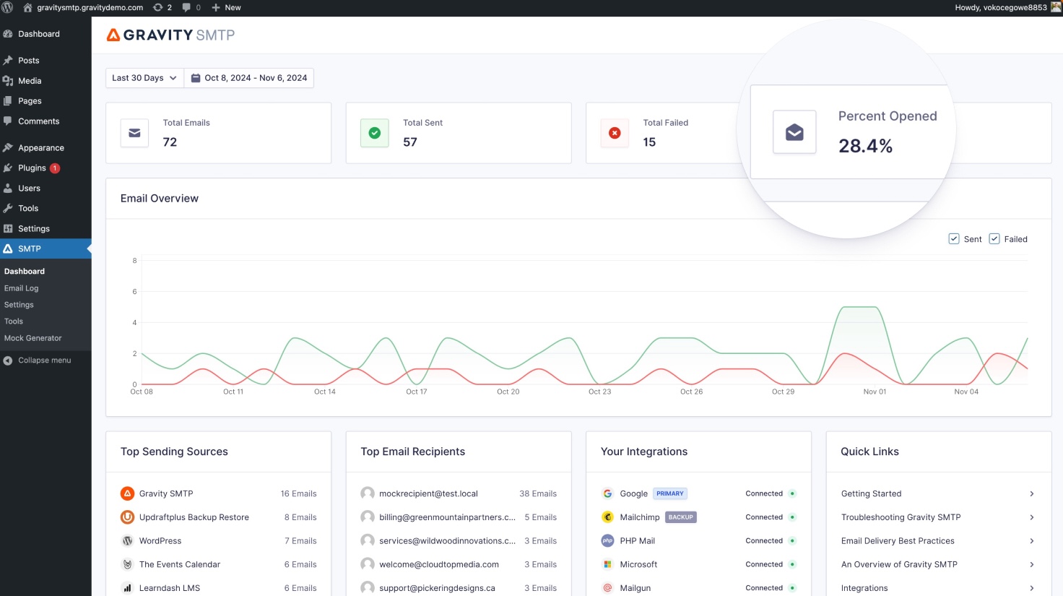
Task: Click welcome@cloudtopmedia.com recipient
Action: click(x=439, y=565)
